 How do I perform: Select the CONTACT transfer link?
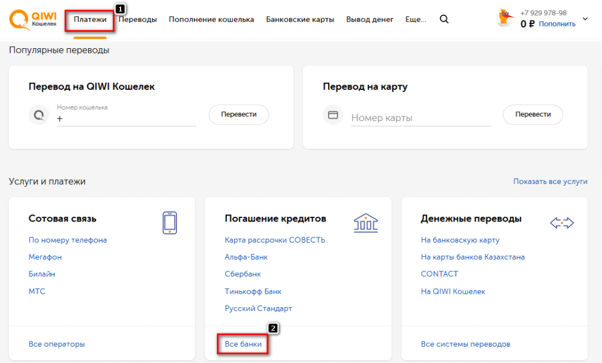tap(439, 274)
